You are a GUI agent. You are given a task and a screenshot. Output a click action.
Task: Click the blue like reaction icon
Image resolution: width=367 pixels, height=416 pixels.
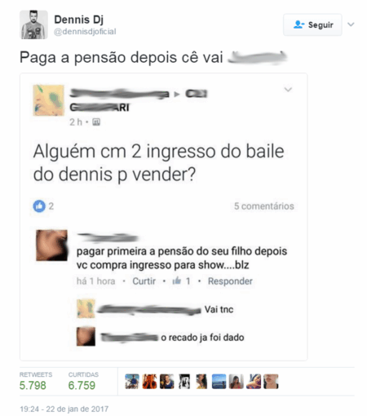(39, 206)
